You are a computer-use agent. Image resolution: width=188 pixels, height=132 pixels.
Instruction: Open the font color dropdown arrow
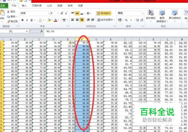point(58,20)
